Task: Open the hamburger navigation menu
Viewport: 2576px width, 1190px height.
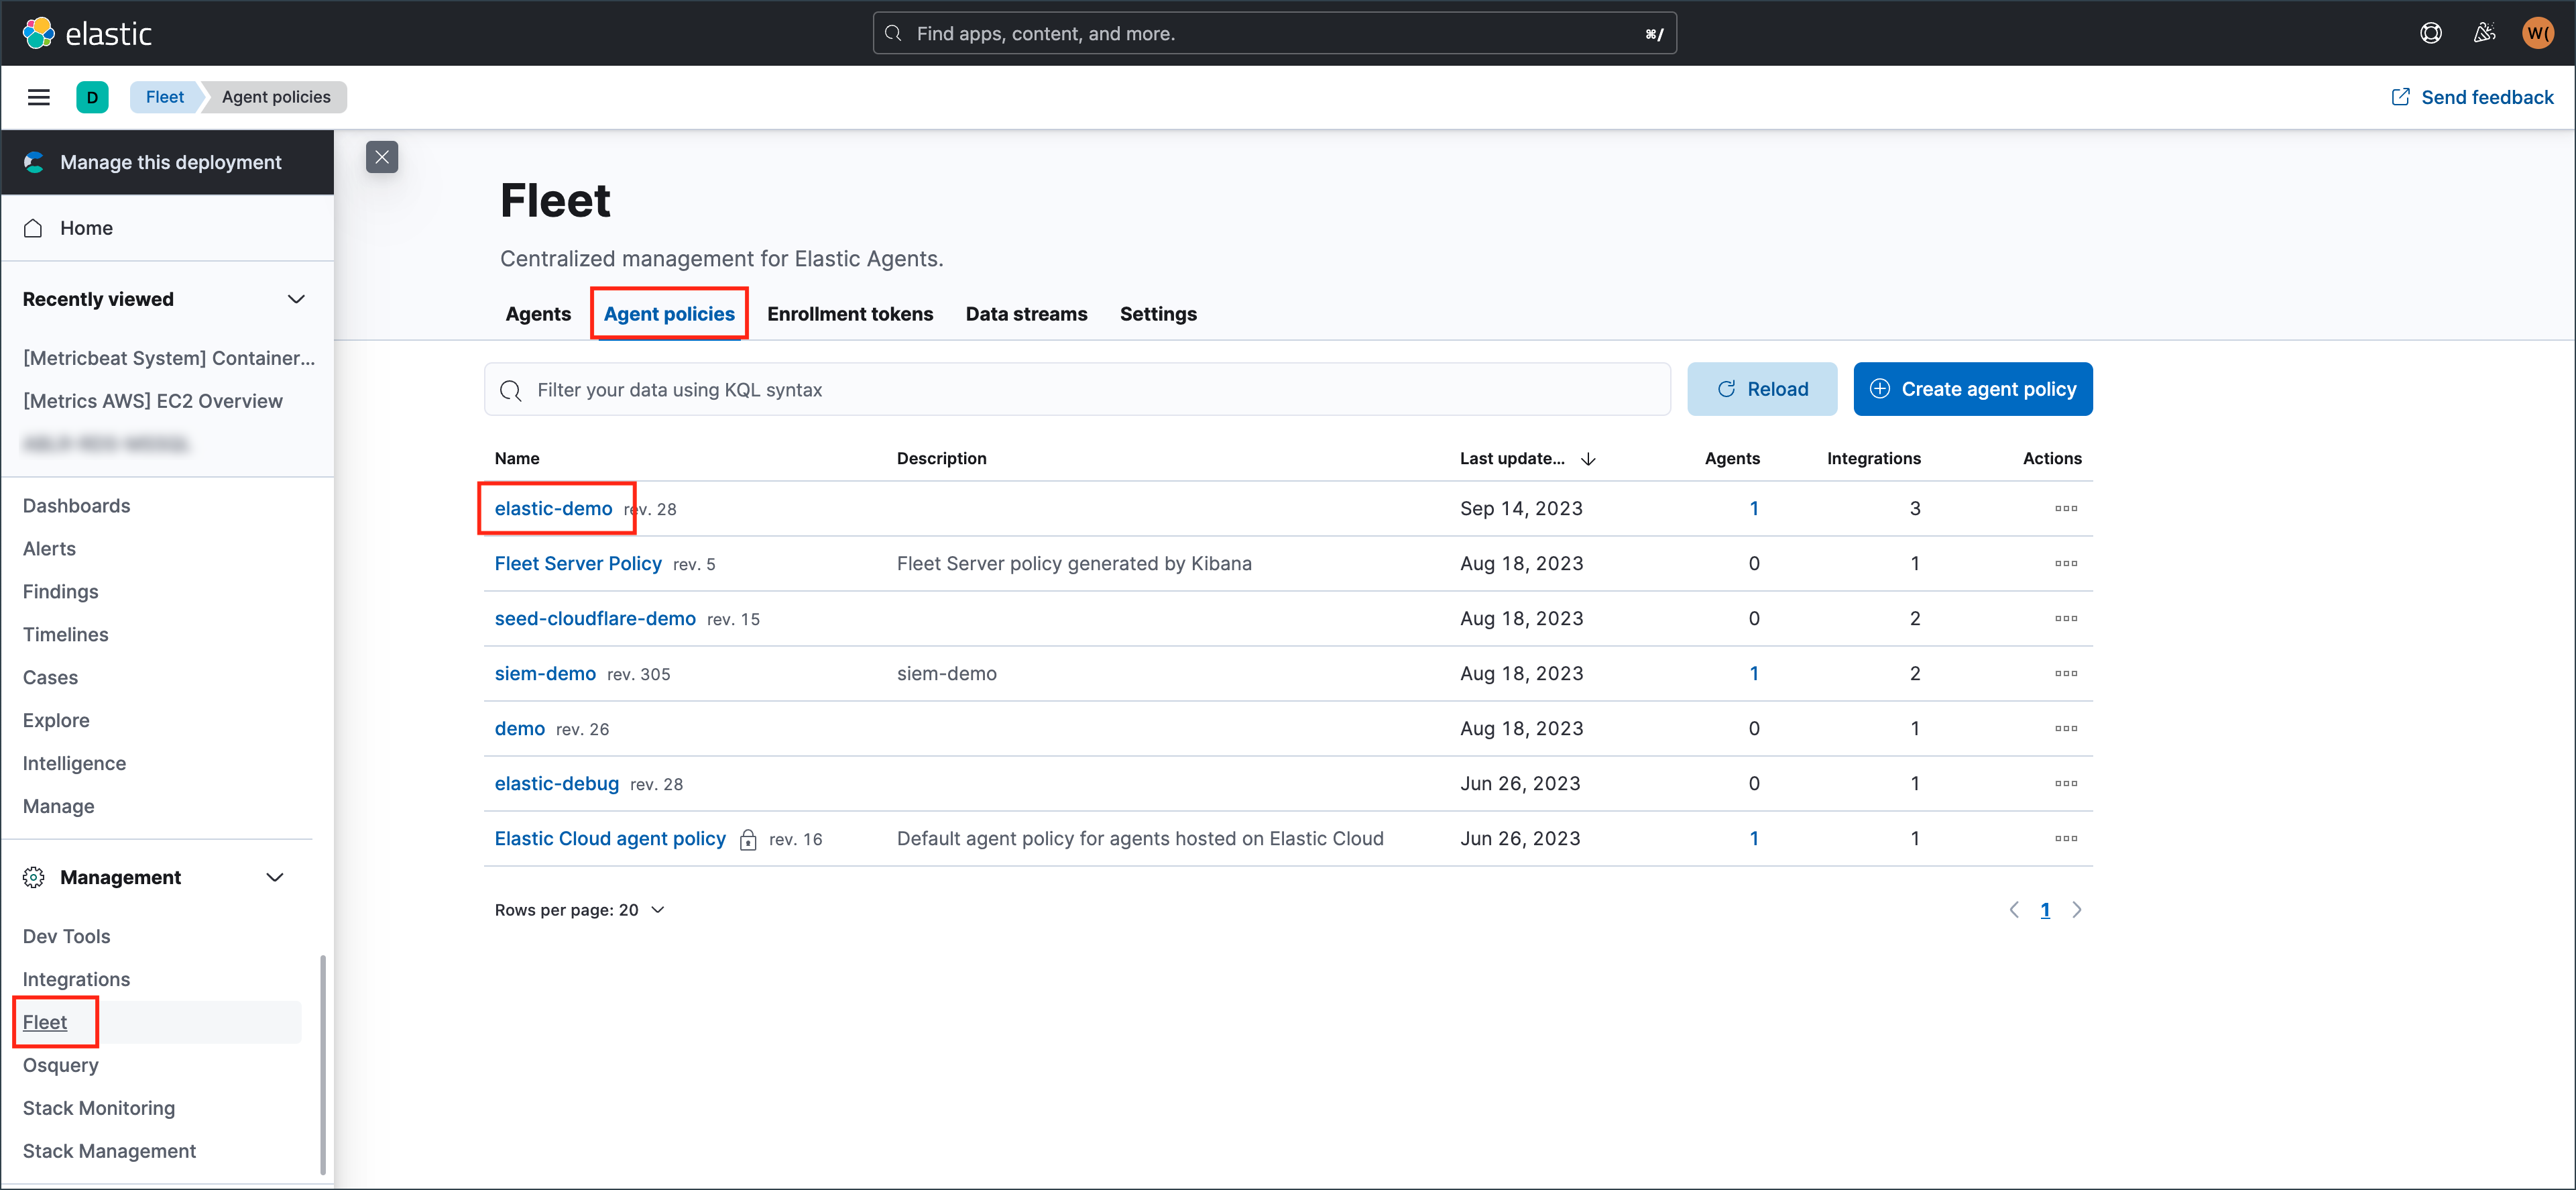Action: point(38,96)
